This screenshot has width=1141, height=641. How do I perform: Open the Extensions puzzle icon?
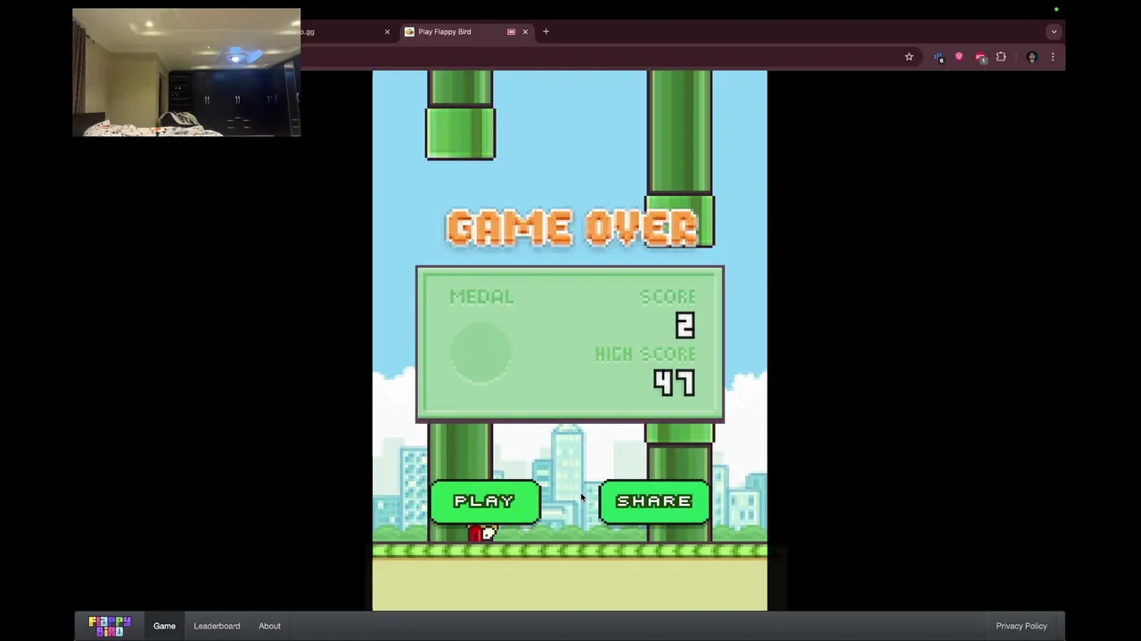(1001, 57)
